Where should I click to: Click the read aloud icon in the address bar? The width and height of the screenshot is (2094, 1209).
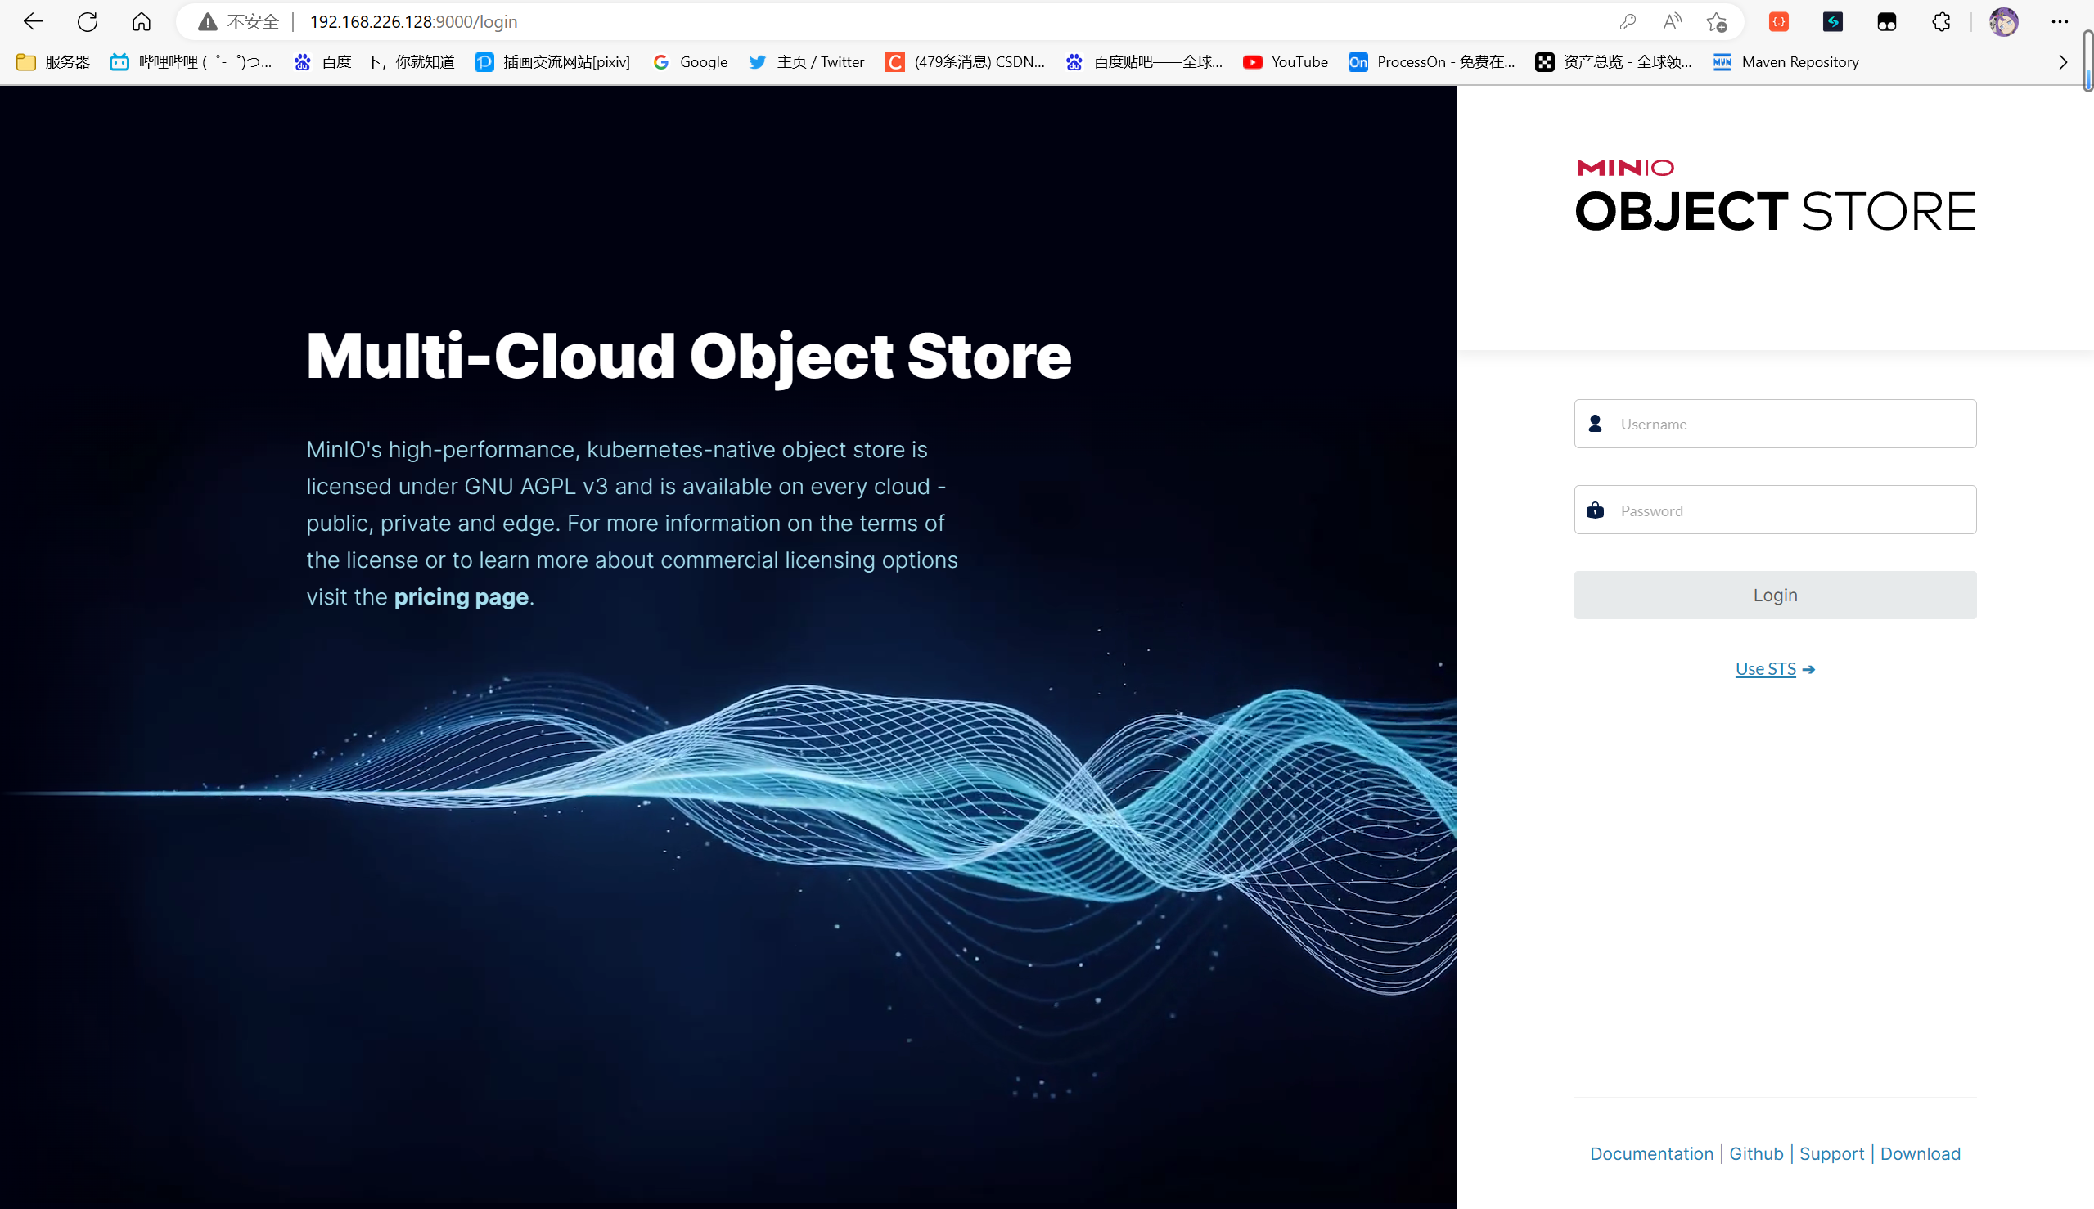1672,21
